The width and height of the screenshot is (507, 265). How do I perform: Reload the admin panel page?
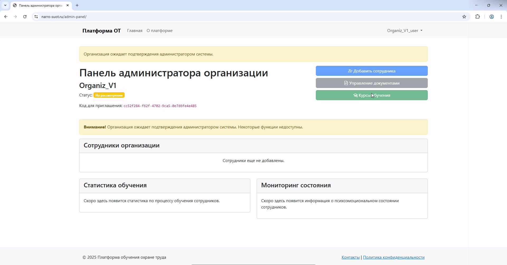pyautogui.click(x=25, y=16)
